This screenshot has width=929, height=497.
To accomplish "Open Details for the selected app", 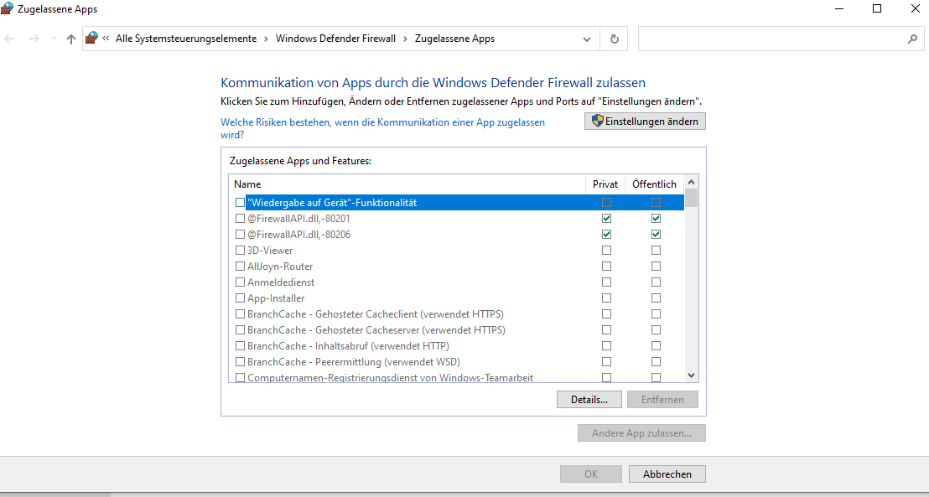I will pyautogui.click(x=589, y=400).
